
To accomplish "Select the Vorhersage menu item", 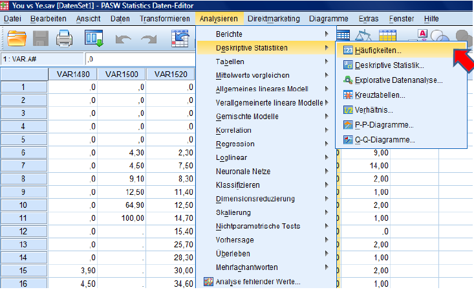I will point(266,240).
